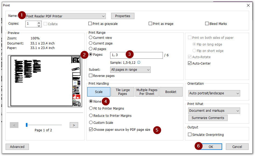Increase copies with the up spinner arrow

click(39, 23)
